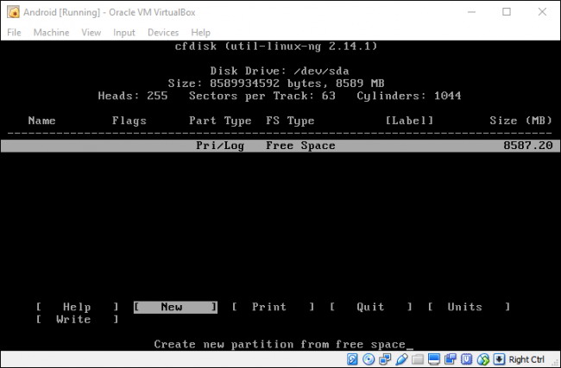This screenshot has width=561, height=368.
Task: Open the View menu
Action: [x=91, y=32]
